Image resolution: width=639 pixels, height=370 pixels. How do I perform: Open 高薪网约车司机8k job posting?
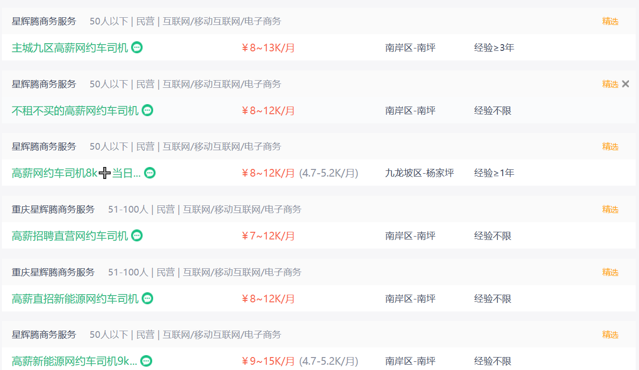click(55, 173)
